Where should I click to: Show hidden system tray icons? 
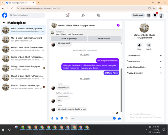pyautogui.click(x=146, y=130)
